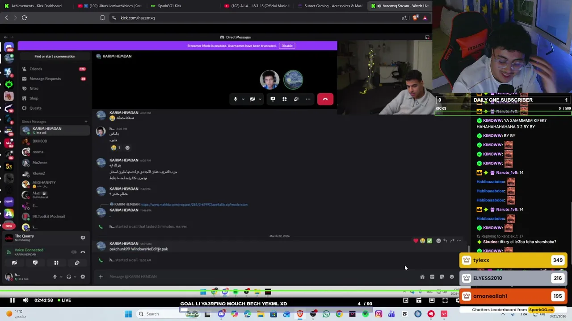Screen dimensions: 572x321
Task: Forward the hovered message
Action: (x=452, y=241)
